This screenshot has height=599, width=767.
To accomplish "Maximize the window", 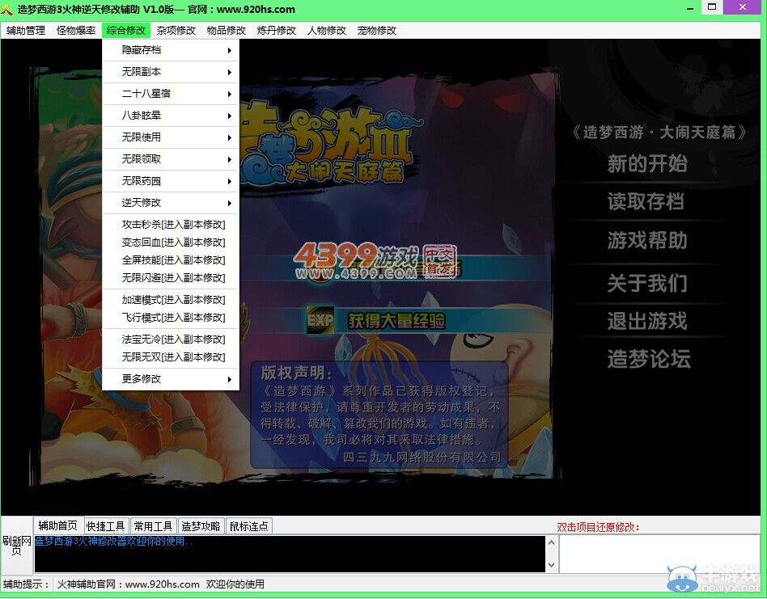I will point(712,7).
